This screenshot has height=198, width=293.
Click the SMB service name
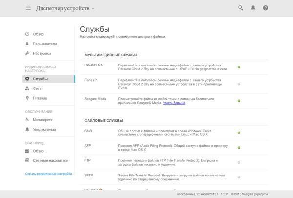tap(88, 131)
